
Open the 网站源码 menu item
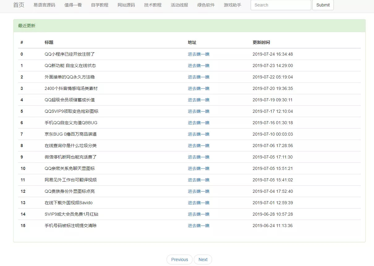[x=126, y=5]
